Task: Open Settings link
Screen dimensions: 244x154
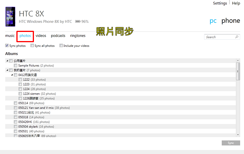Action: [x=220, y=3]
